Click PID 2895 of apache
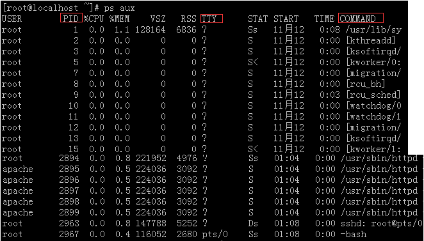The width and height of the screenshot is (424, 241). tap(69, 169)
